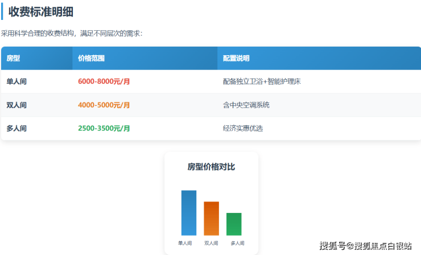Select the 经济实惠优选 description cell
Screen dimensions: 421x255
(x=243, y=129)
